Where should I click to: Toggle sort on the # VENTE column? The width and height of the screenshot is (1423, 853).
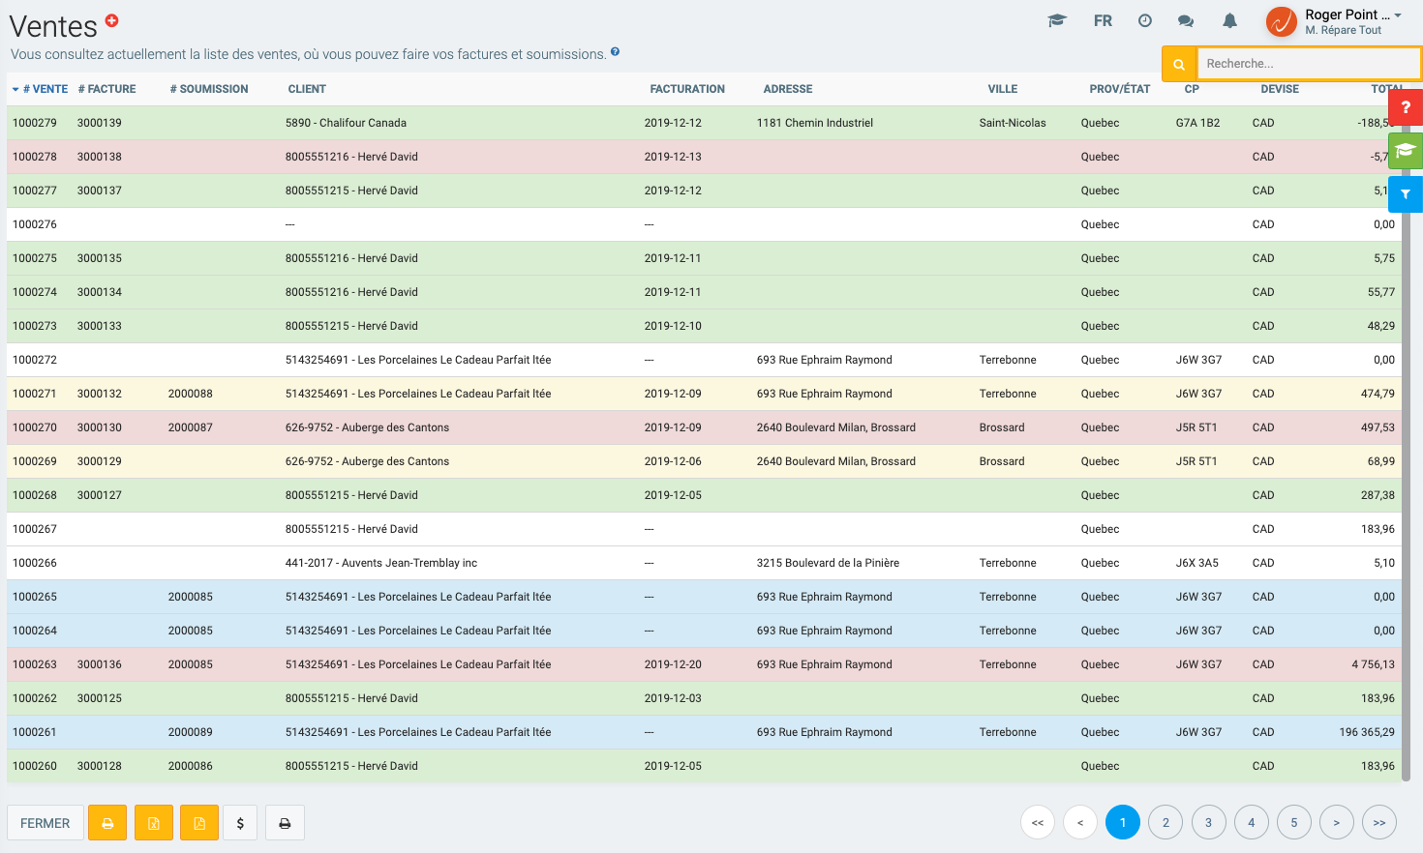[45, 89]
